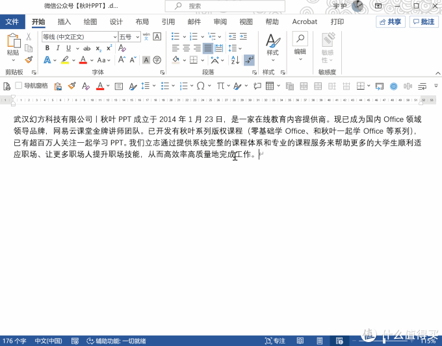This screenshot has height=346, width=442.
Task: Toggle show paragraph marks button
Action: pyautogui.click(x=249, y=60)
